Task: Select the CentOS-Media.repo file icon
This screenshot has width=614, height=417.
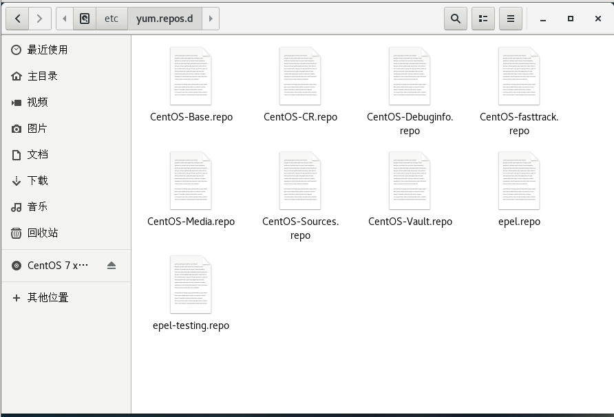Action: pyautogui.click(x=191, y=180)
